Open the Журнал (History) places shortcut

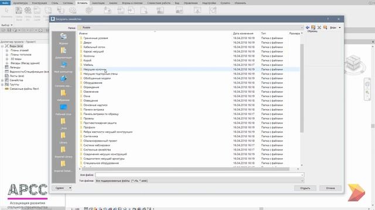pos(63,38)
